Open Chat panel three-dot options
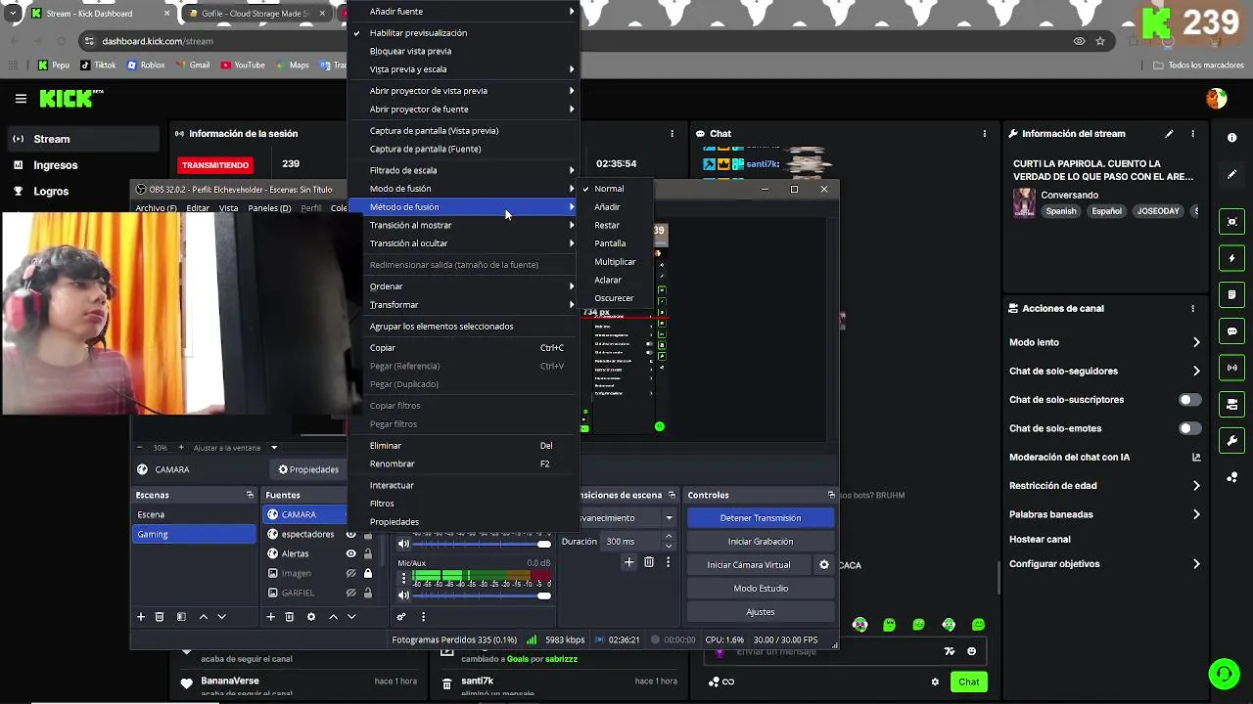The image size is (1253, 704). pos(985,134)
